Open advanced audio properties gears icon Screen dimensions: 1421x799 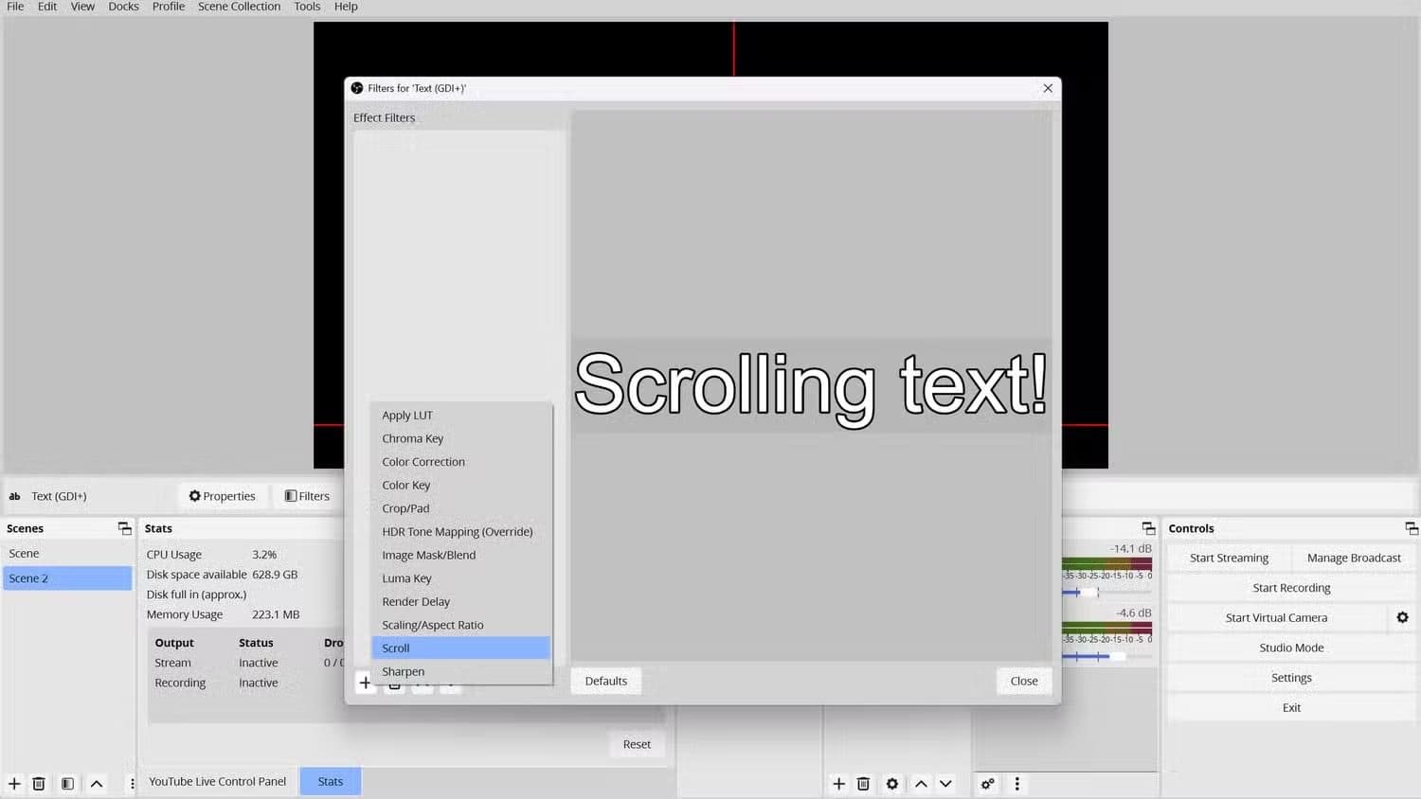click(987, 784)
